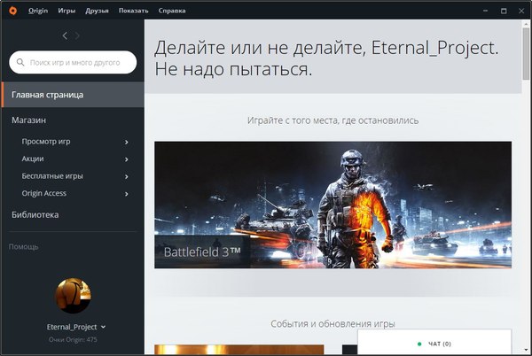The width and height of the screenshot is (532, 356).
Task: Expand the Акции submenu
Action: click(x=127, y=159)
